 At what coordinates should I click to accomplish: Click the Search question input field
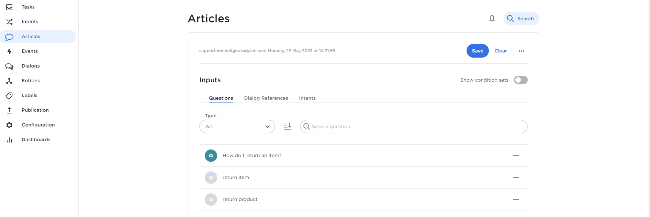click(x=416, y=126)
